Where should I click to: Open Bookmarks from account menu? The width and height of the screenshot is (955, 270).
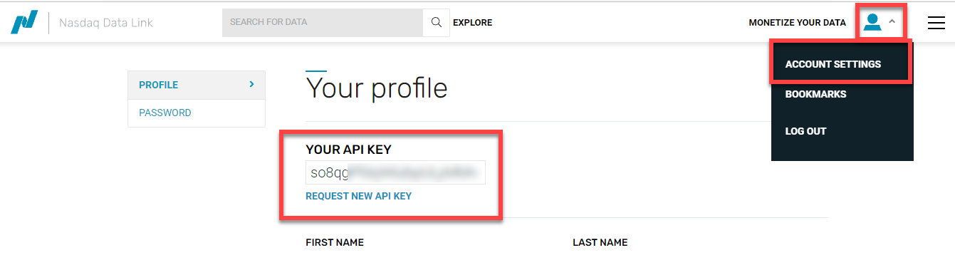[815, 94]
